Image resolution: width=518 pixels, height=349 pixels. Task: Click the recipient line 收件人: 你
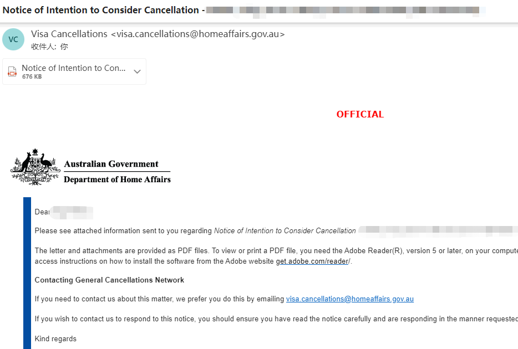pyautogui.click(x=49, y=47)
